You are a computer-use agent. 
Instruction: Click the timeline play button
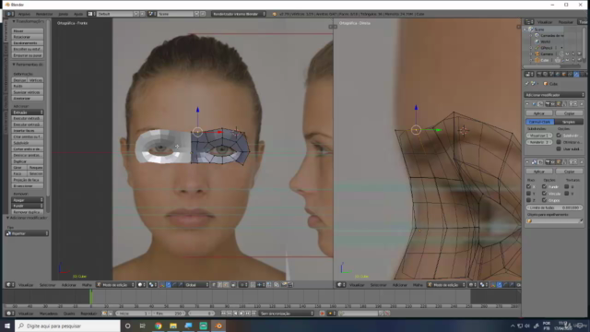click(242, 314)
